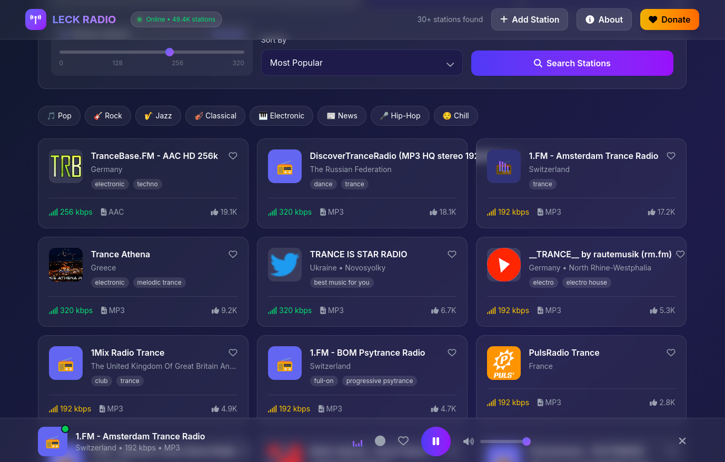Image resolution: width=725 pixels, height=462 pixels.
Task: Click the AAC format label on TranceBase.FM
Action: pos(112,212)
